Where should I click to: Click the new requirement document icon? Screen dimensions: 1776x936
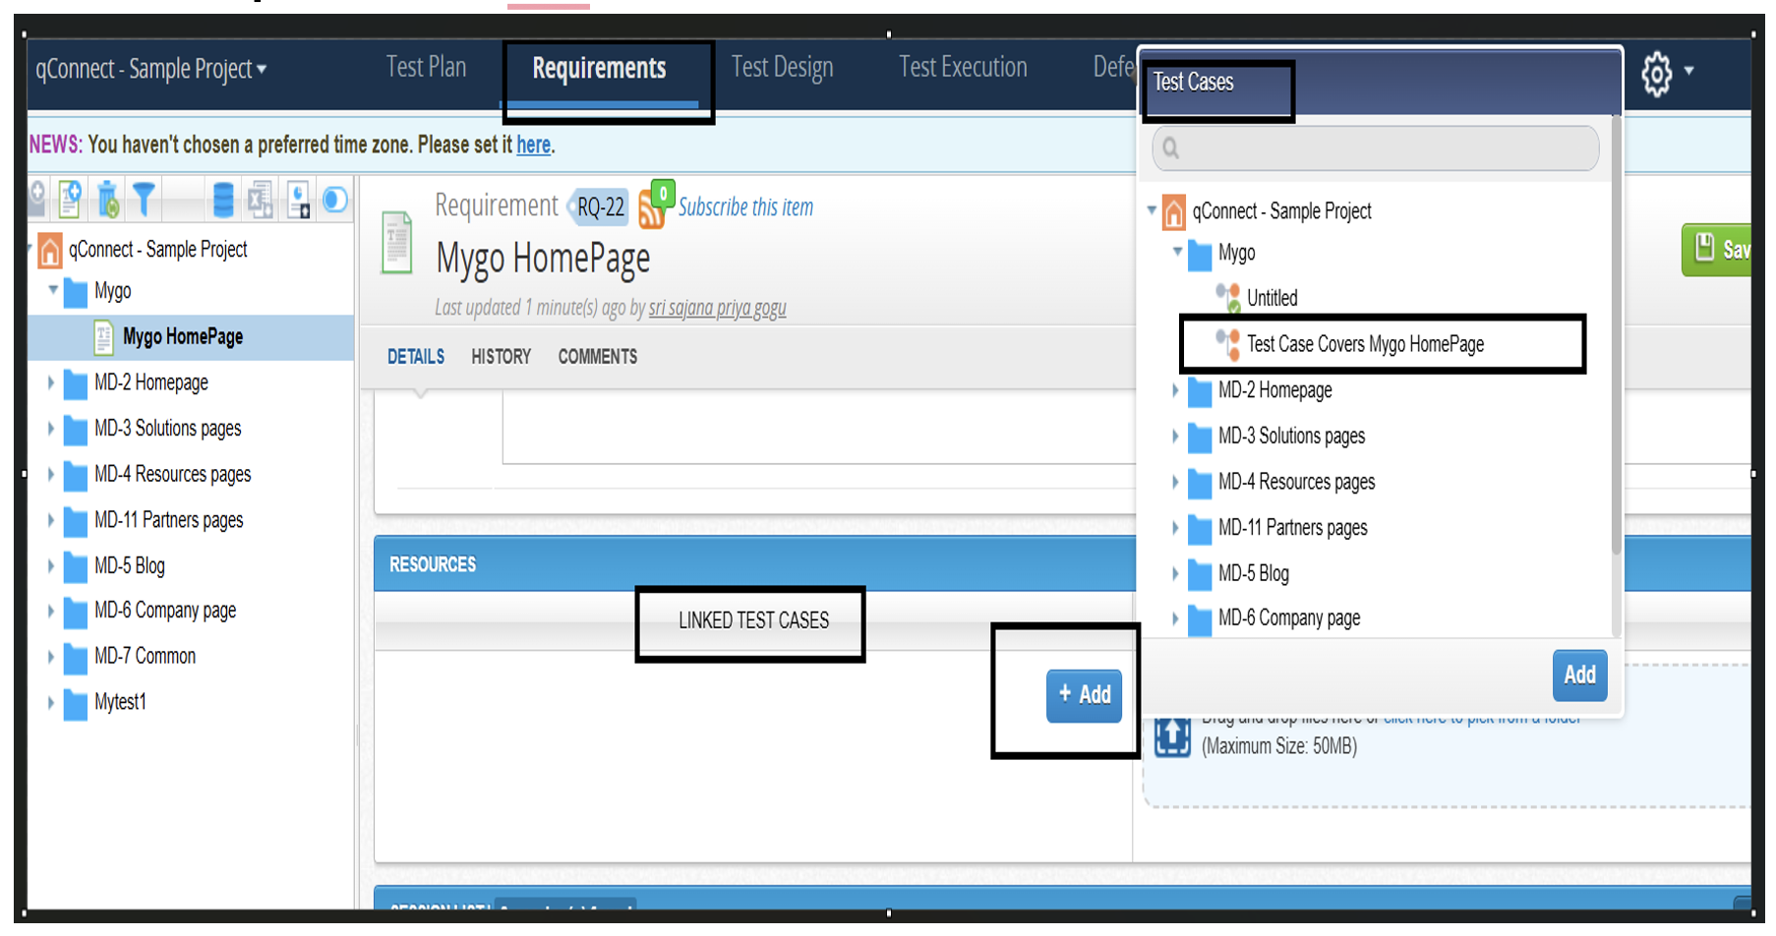70,200
